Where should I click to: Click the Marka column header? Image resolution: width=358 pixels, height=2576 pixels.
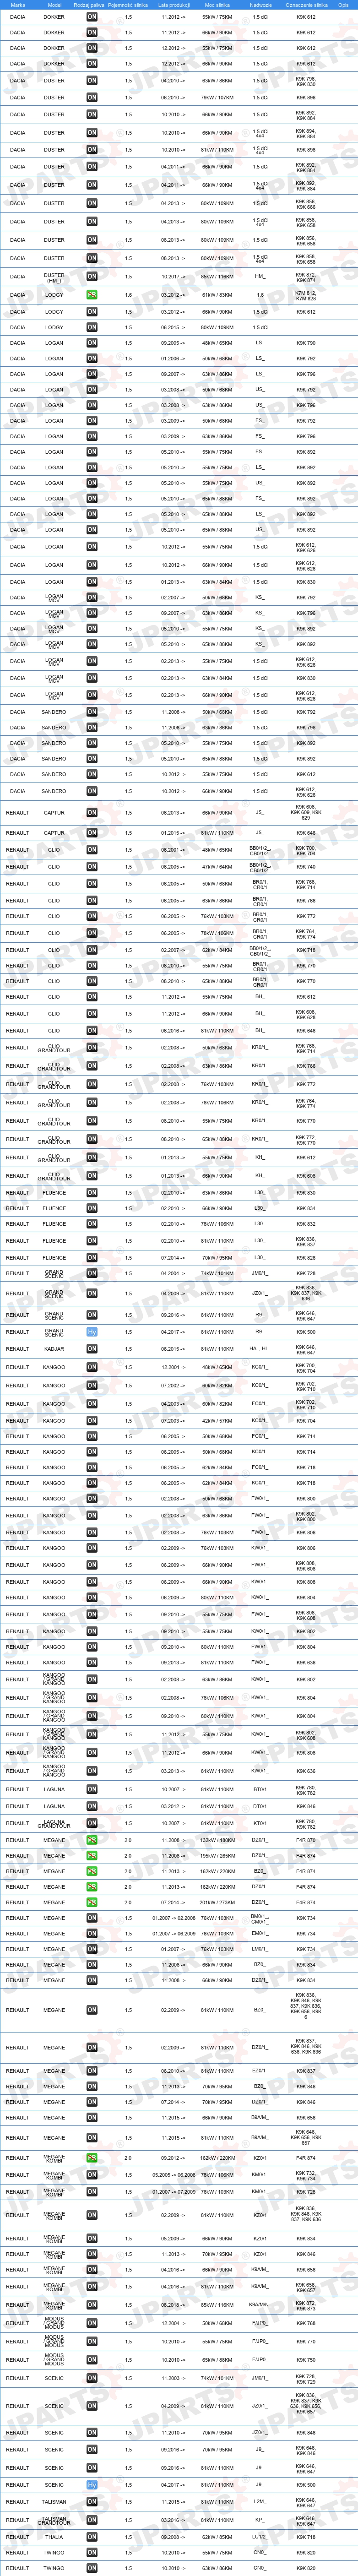(x=18, y=5)
